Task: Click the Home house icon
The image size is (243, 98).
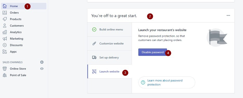Action: (x=5, y=6)
